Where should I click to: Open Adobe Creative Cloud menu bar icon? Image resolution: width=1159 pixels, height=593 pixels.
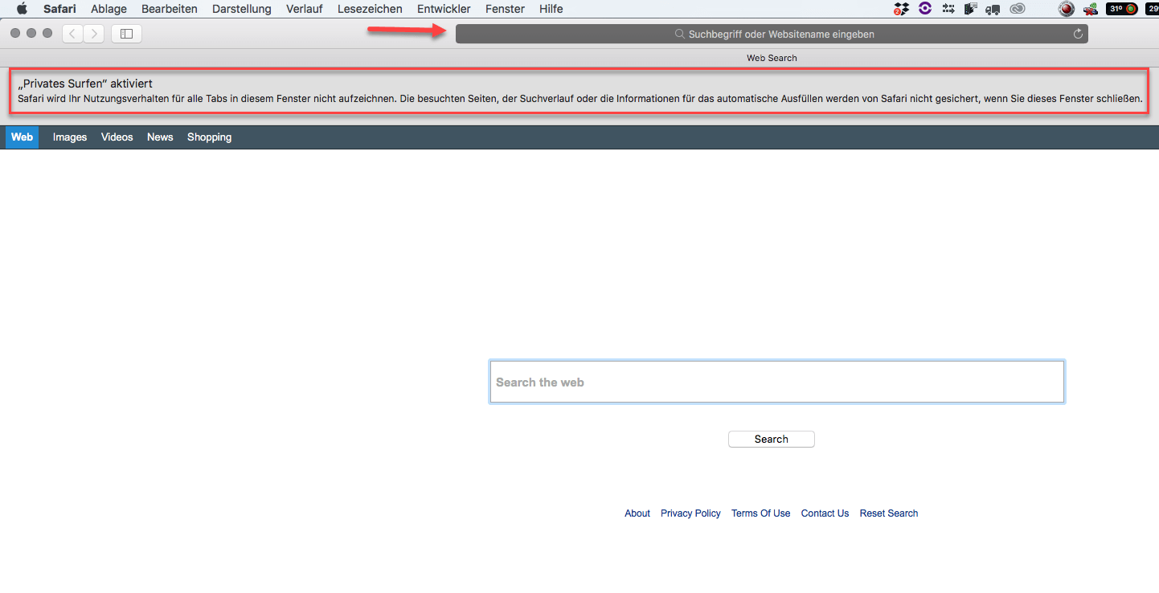point(1018,9)
